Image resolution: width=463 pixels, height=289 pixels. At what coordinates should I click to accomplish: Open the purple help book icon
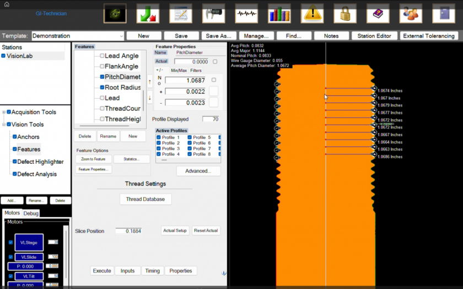pos(378,14)
